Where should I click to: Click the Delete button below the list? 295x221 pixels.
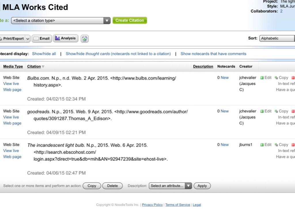(x=112, y=186)
